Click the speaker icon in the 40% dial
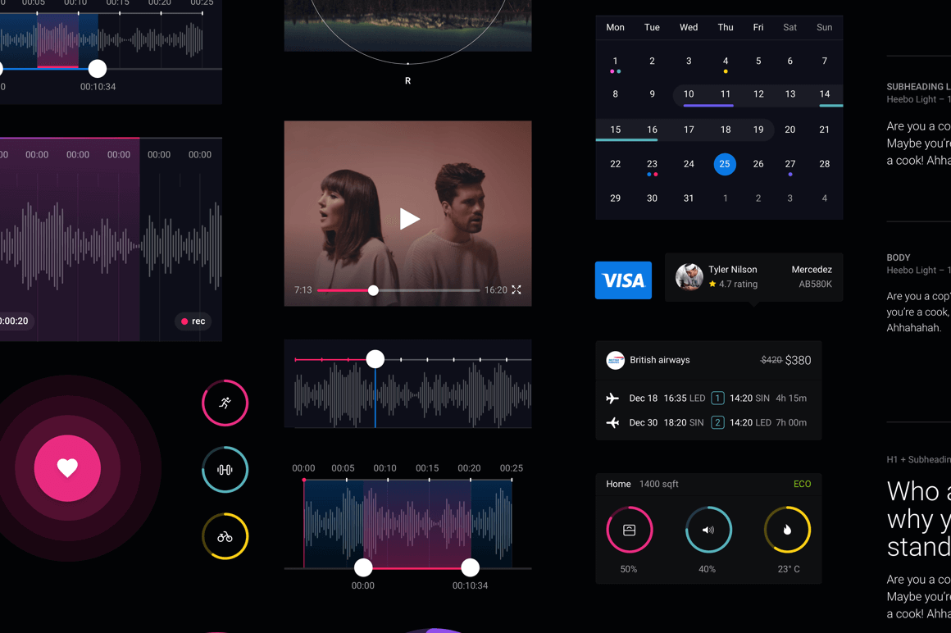 coord(708,529)
